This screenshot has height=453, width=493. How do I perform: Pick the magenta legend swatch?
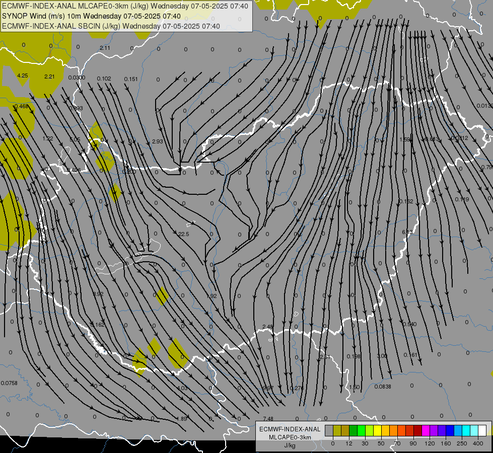click(426, 431)
